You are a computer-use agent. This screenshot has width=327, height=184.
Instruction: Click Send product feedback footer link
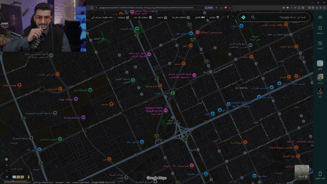[x=43, y=182]
